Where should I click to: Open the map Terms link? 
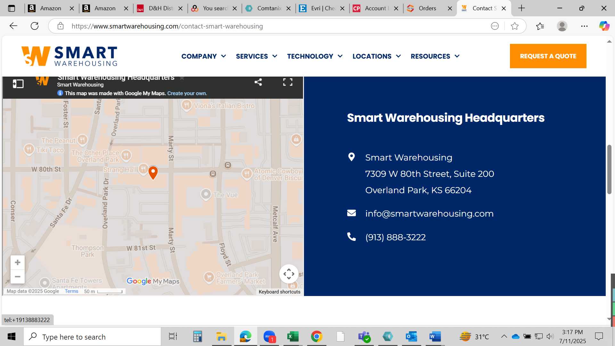[71, 291]
